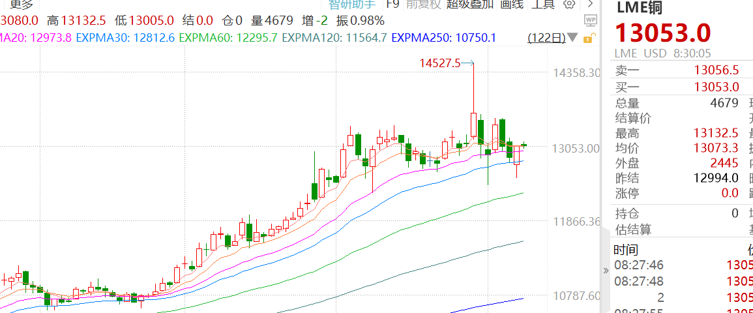Open the 更多 menu

(21, 5)
